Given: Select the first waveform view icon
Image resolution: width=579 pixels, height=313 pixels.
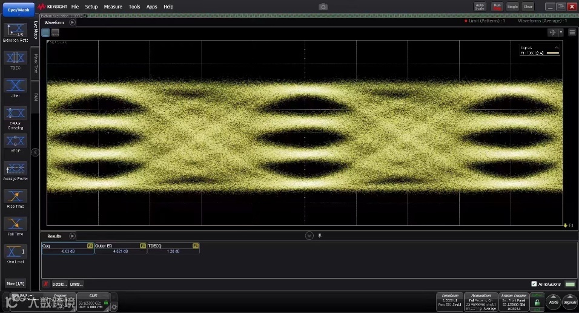Looking at the screenshot, I should click(45, 33).
